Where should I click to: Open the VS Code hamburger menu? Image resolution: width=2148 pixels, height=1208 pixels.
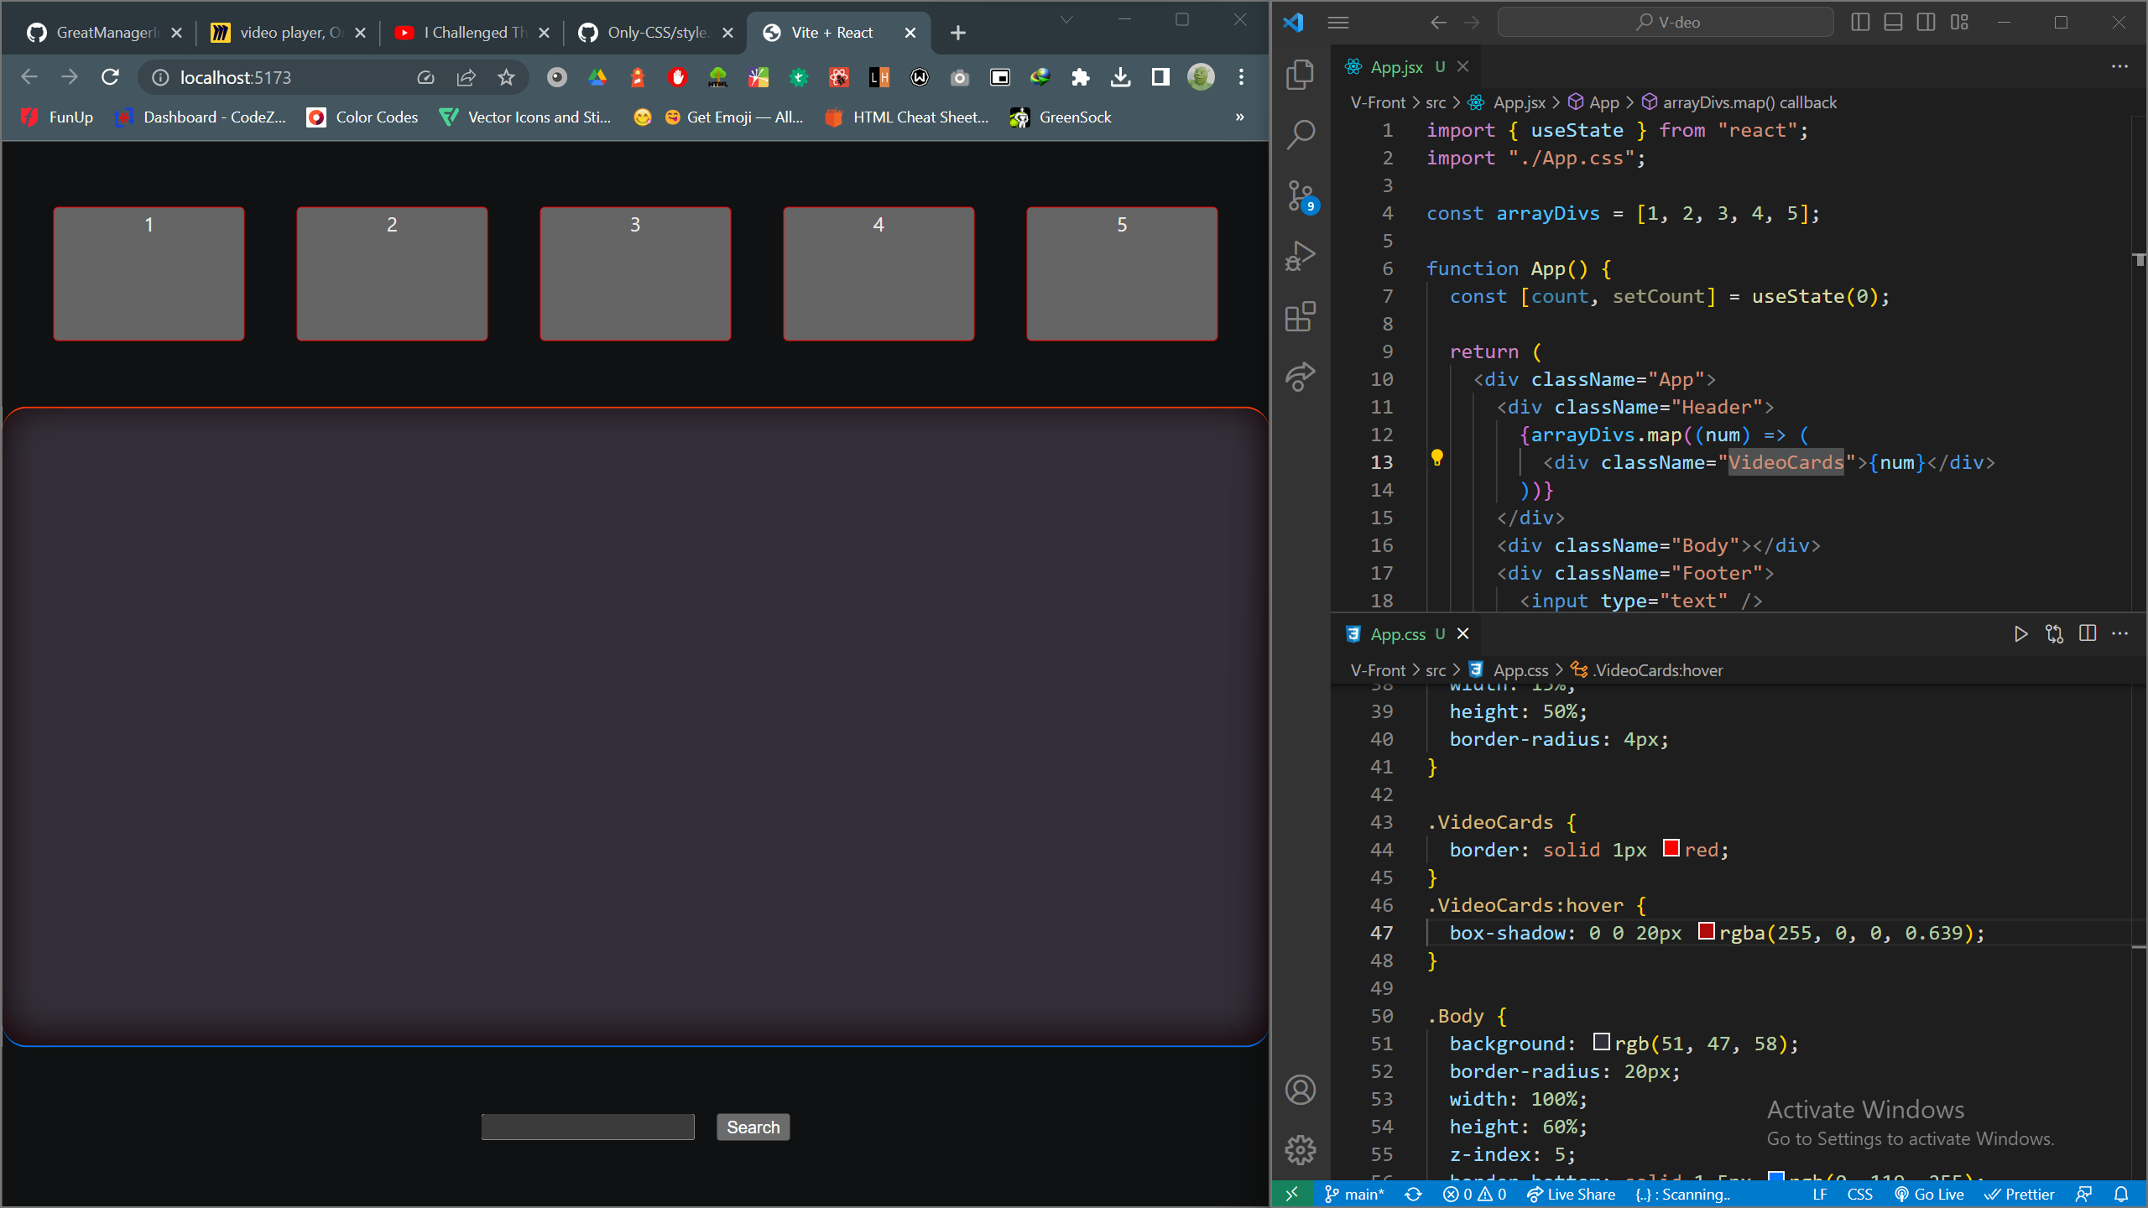(1338, 23)
